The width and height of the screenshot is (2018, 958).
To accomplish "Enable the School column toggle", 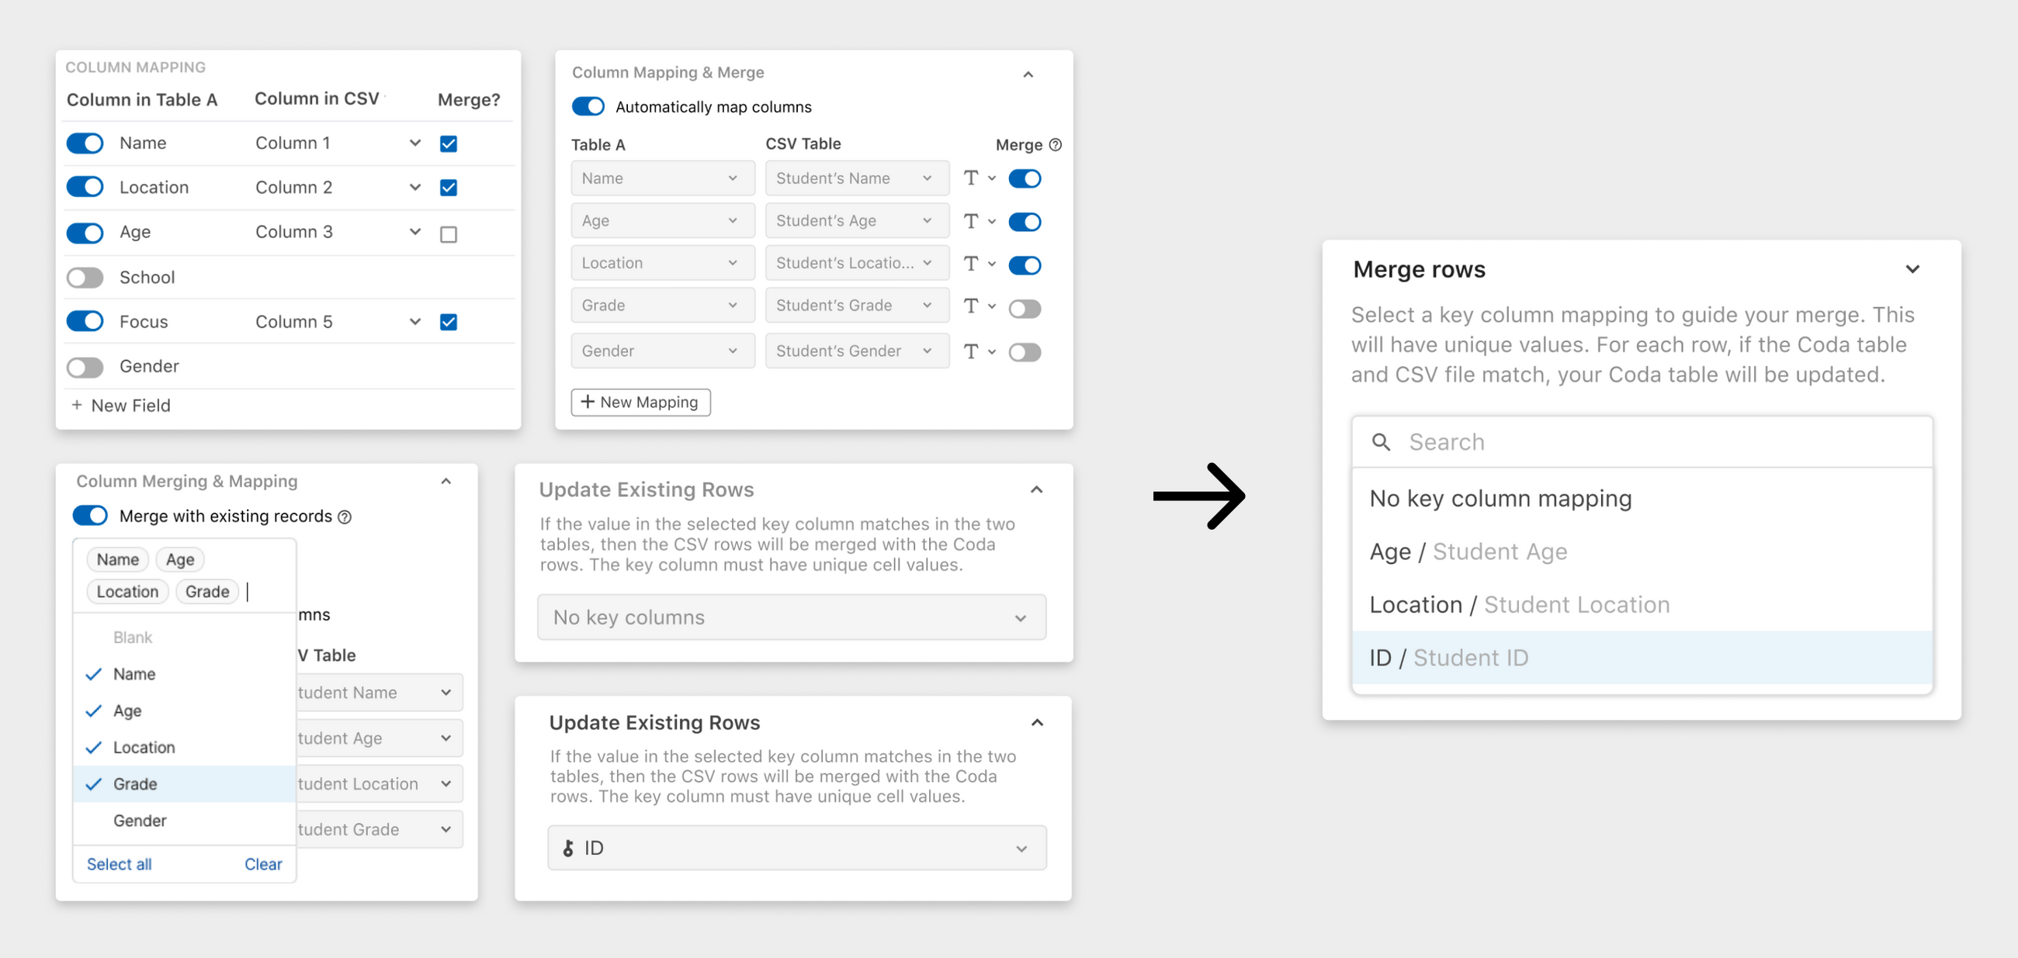I will pyautogui.click(x=85, y=277).
